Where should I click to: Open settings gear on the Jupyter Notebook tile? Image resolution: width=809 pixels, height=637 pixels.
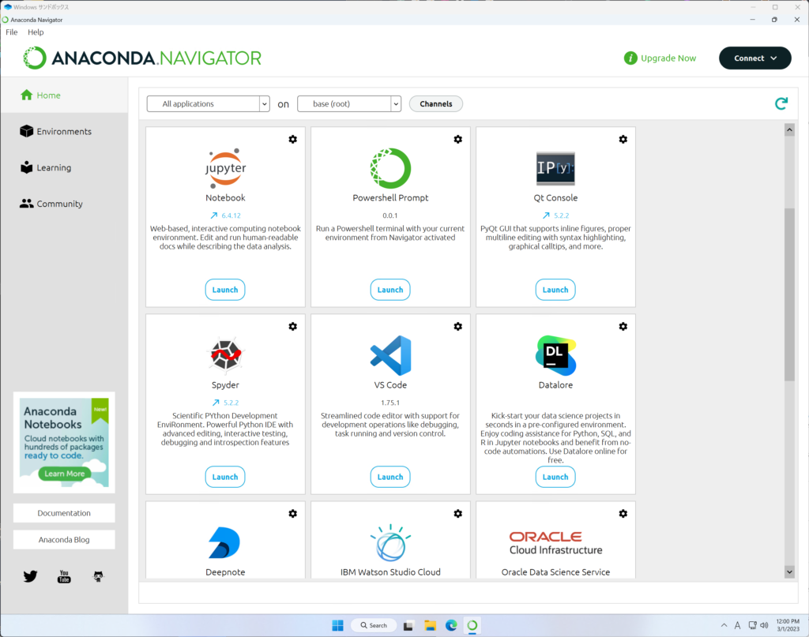[x=292, y=139]
